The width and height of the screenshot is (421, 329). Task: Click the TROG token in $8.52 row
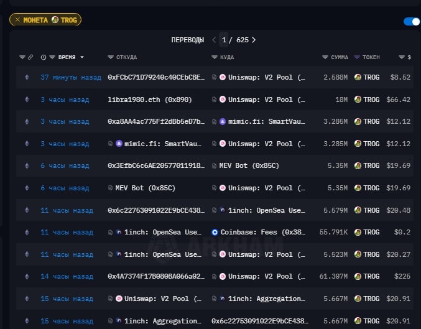[x=367, y=77]
